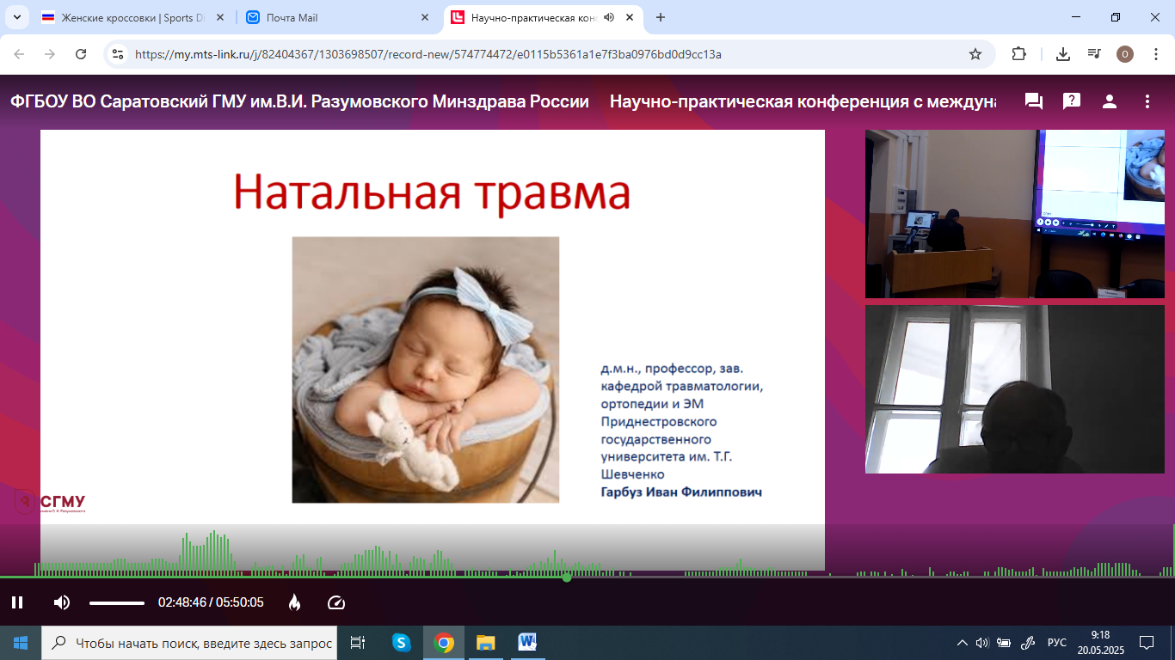Open the video quality flame icon

click(294, 602)
